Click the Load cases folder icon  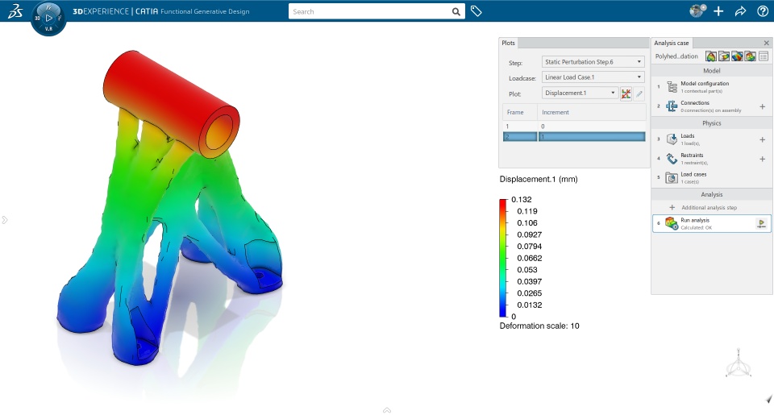pos(672,177)
